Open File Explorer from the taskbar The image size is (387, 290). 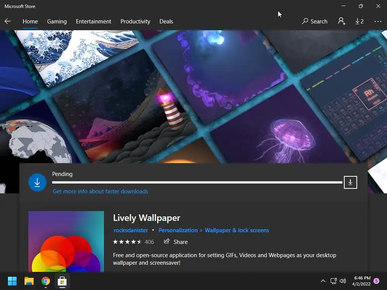[x=29, y=281]
